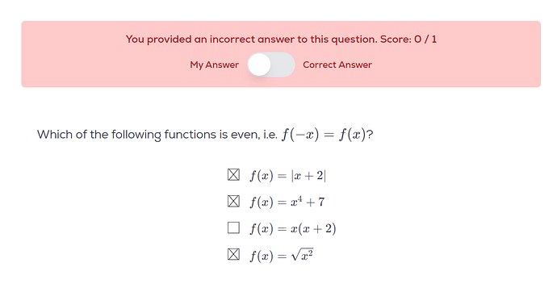Click the "this question" phrase in the banner
557x292 pixels.
[x=344, y=40]
